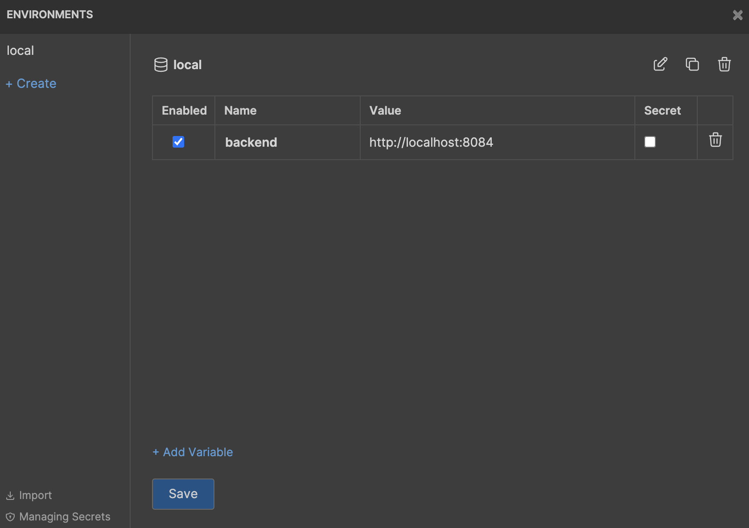This screenshot has width=749, height=528.
Task: Click the Enabled column header
Action: pos(184,111)
